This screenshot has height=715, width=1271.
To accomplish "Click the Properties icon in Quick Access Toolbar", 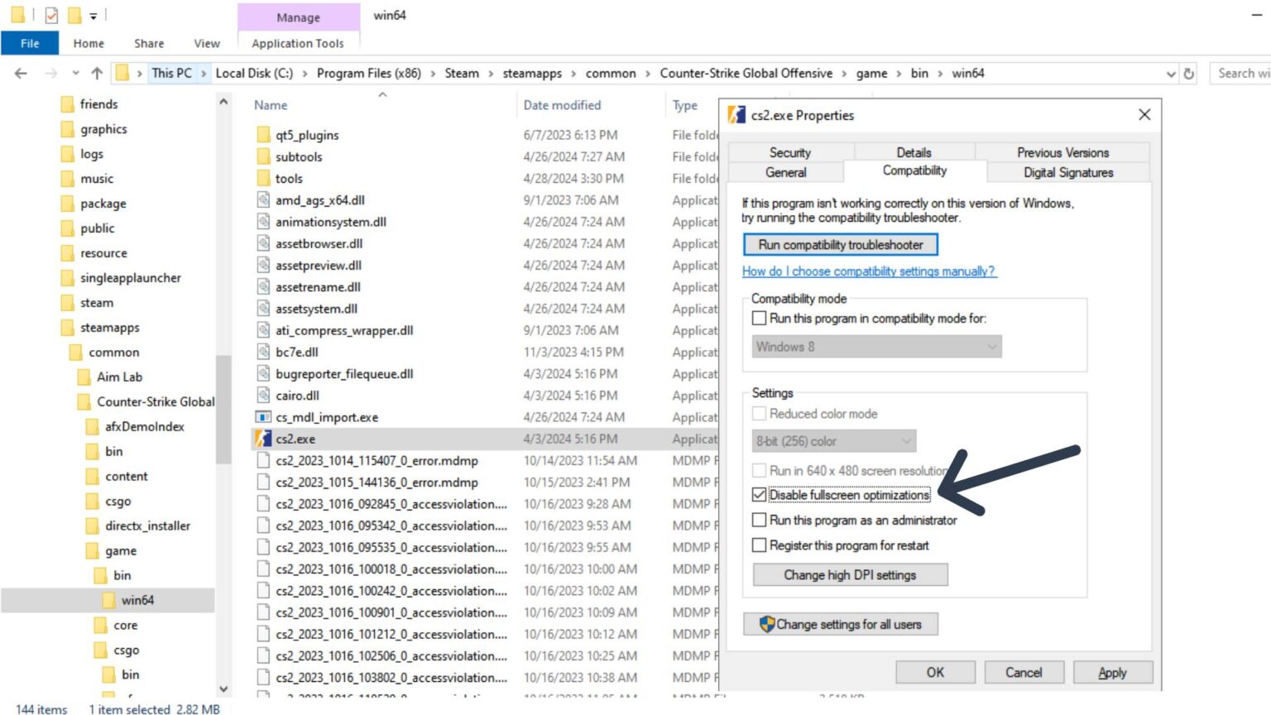I will [x=50, y=14].
